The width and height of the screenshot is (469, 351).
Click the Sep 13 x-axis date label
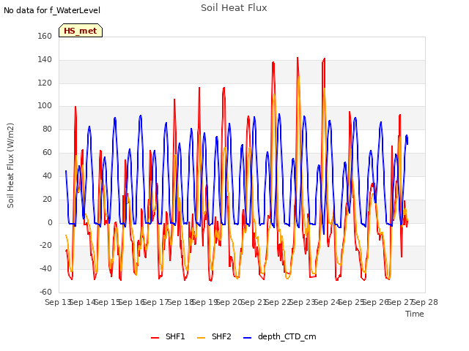pos(59,302)
